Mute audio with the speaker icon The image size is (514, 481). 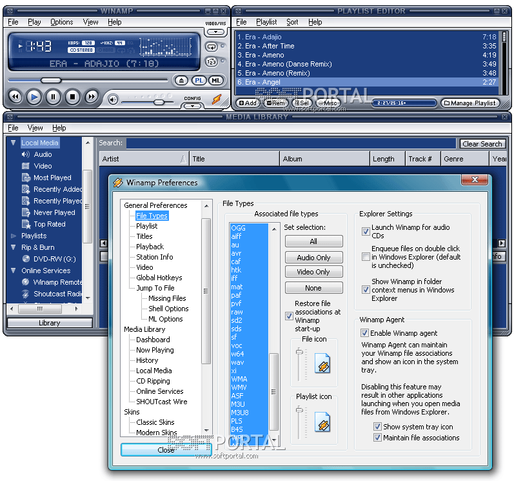(x=113, y=99)
